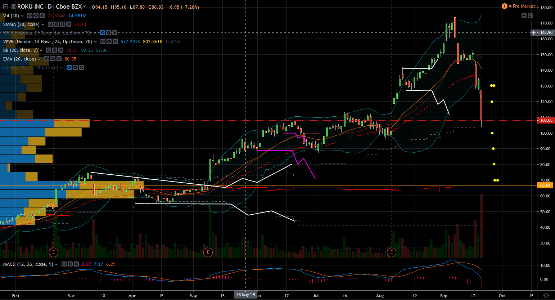Click the ROKU INC symbol title
This screenshot has height=300, width=555.
[x=30, y=7]
